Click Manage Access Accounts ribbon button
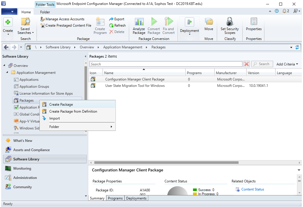The image size is (303, 207). [62, 19]
